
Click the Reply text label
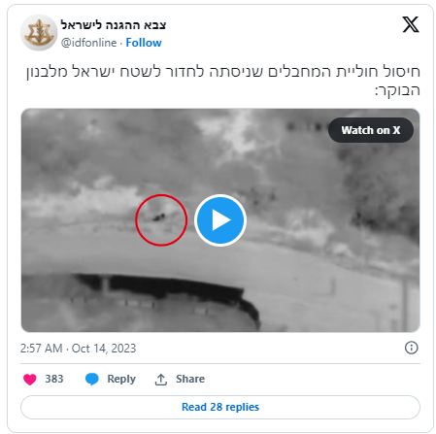coord(121,379)
